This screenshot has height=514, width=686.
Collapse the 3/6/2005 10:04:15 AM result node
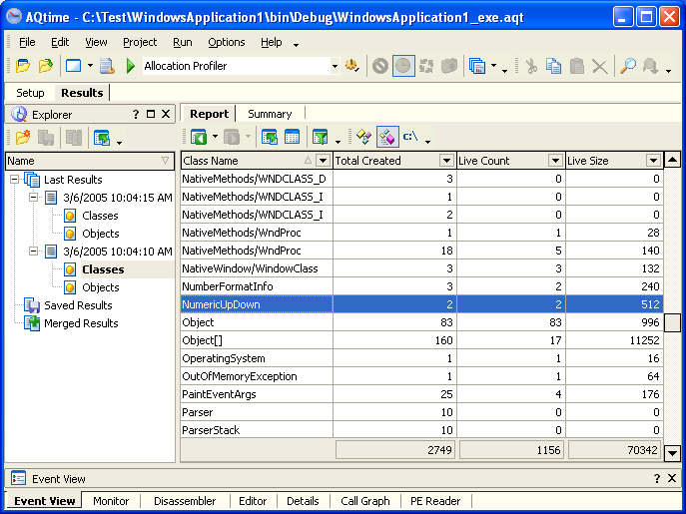34,198
